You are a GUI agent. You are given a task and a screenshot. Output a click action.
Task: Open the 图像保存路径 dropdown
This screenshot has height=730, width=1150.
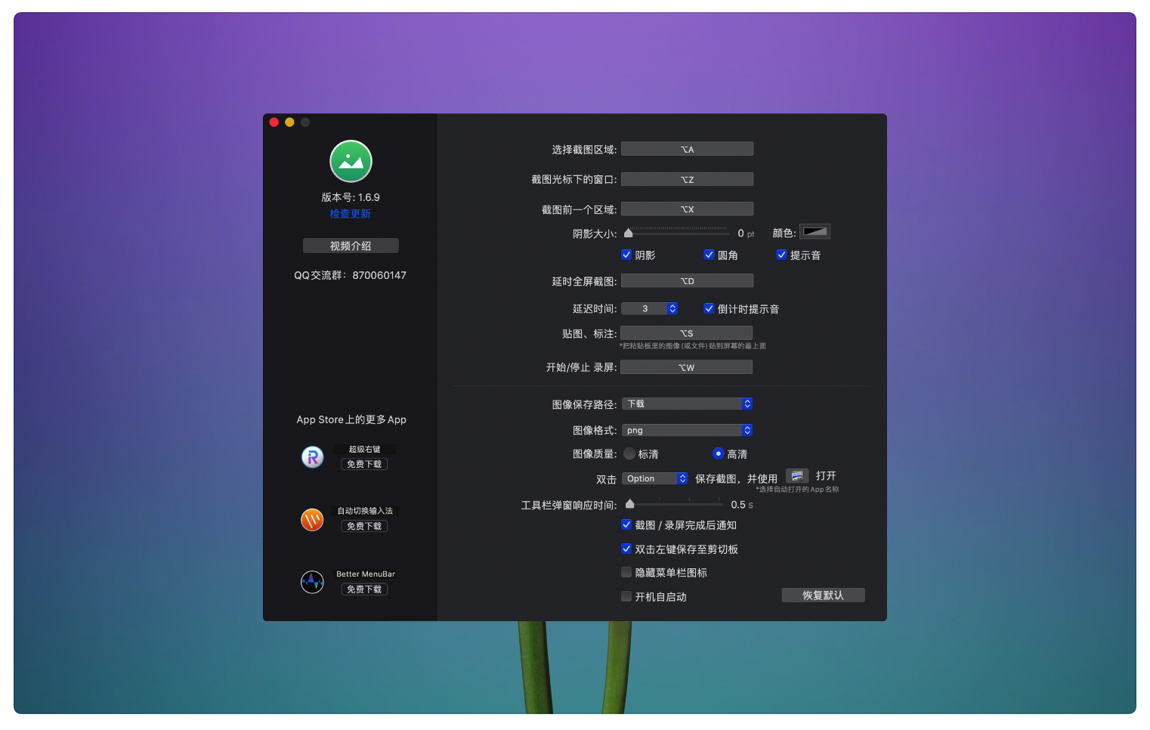686,404
